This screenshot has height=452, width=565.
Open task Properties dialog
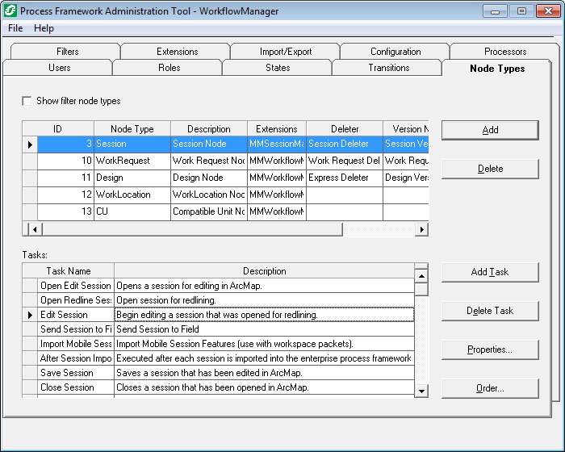coord(490,349)
